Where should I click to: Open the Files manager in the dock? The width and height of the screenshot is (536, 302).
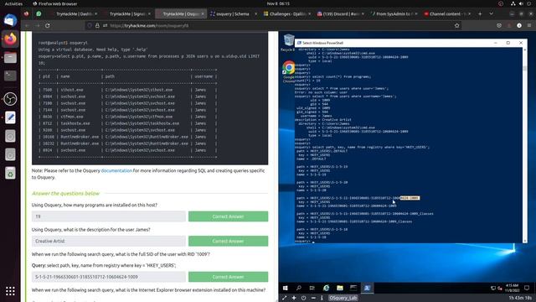coord(10,58)
